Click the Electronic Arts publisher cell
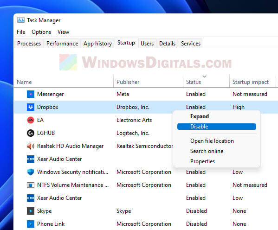Image resolution: width=278 pixels, height=230 pixels. click(134, 120)
